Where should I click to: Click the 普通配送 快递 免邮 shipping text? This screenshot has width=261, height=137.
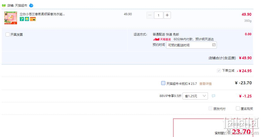(166, 34)
